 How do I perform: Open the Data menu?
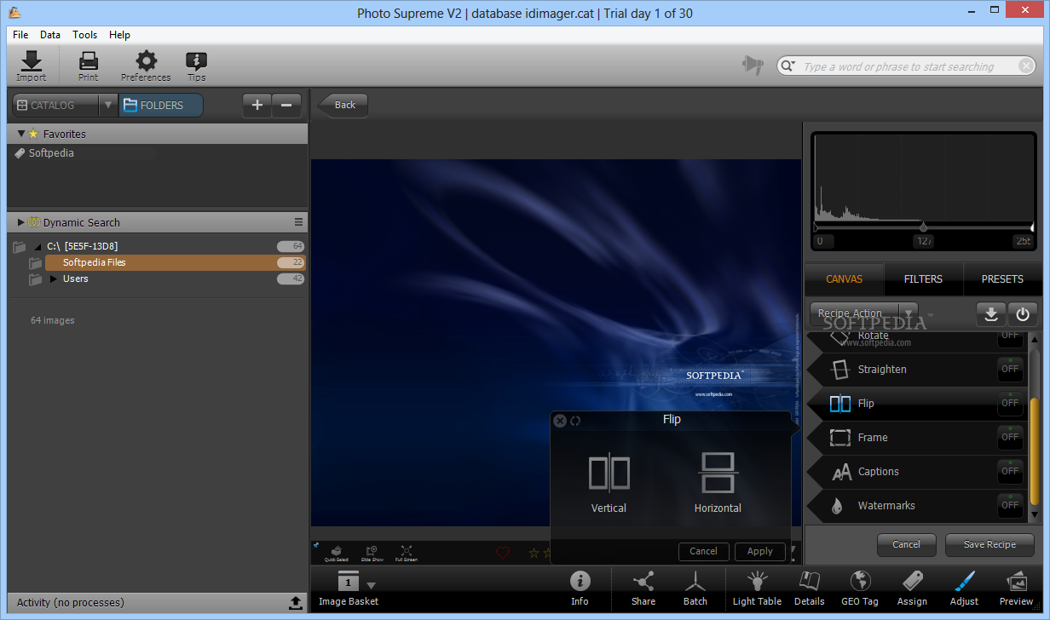pos(50,35)
